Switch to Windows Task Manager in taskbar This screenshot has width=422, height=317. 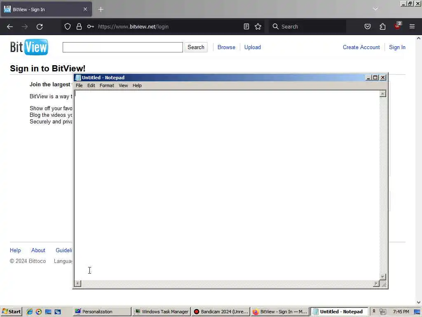point(162,312)
